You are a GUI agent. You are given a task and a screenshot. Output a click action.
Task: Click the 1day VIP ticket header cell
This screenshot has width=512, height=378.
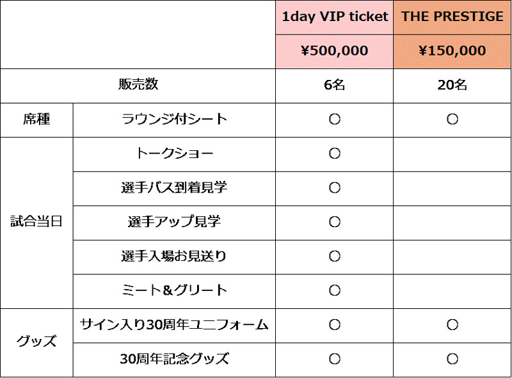(334, 17)
